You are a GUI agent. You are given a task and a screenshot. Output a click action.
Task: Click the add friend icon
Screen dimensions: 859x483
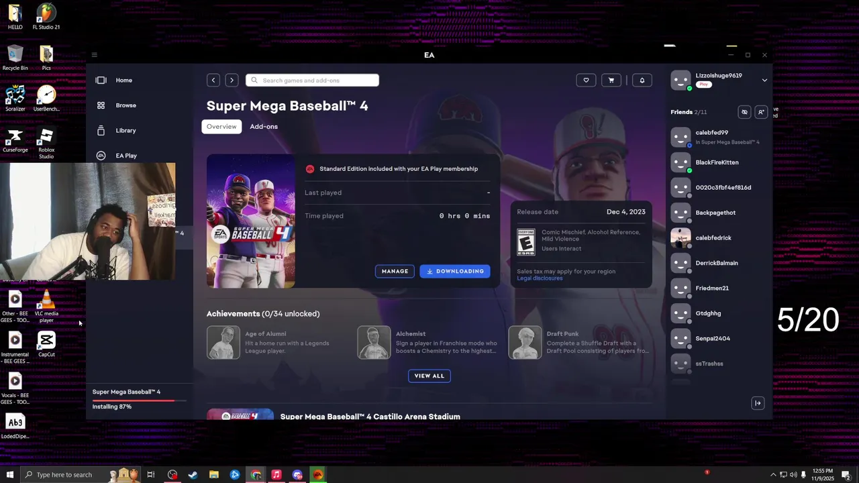[x=761, y=112]
